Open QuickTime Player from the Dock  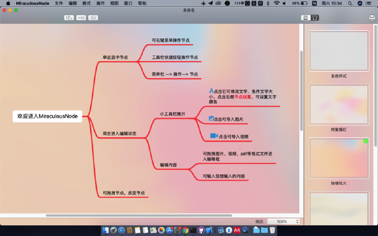coord(245,230)
